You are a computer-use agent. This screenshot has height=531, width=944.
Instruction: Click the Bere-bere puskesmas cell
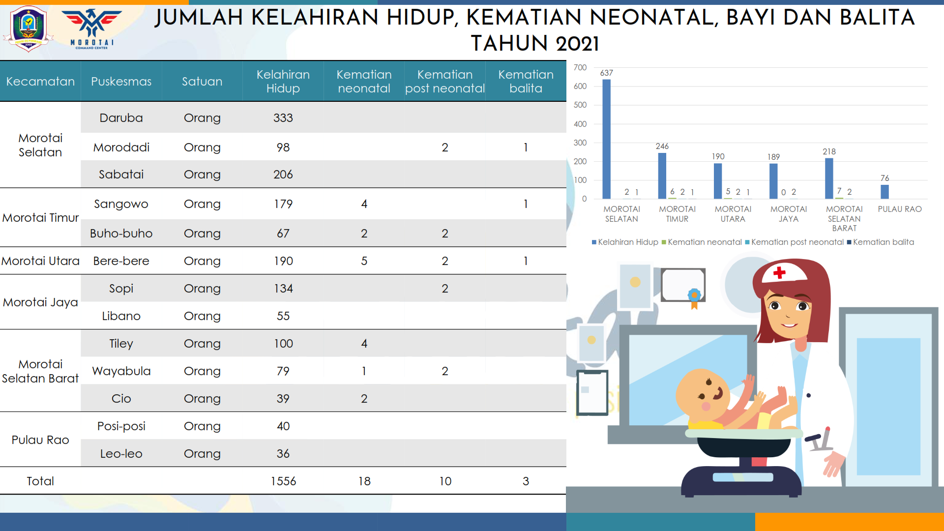click(x=121, y=261)
